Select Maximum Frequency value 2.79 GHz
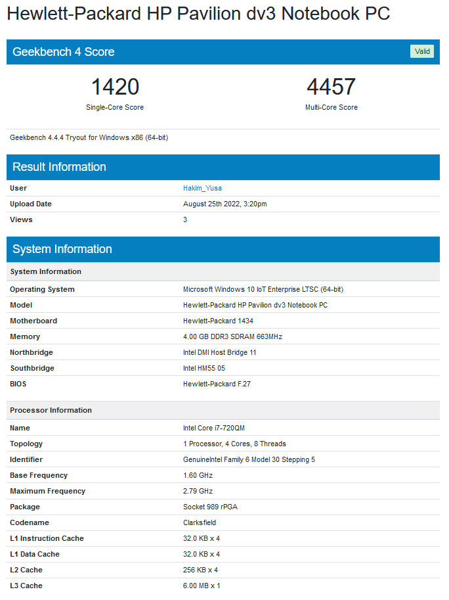This screenshot has height=600, width=449. pos(198,491)
